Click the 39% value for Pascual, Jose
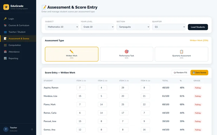 pos(182,121)
